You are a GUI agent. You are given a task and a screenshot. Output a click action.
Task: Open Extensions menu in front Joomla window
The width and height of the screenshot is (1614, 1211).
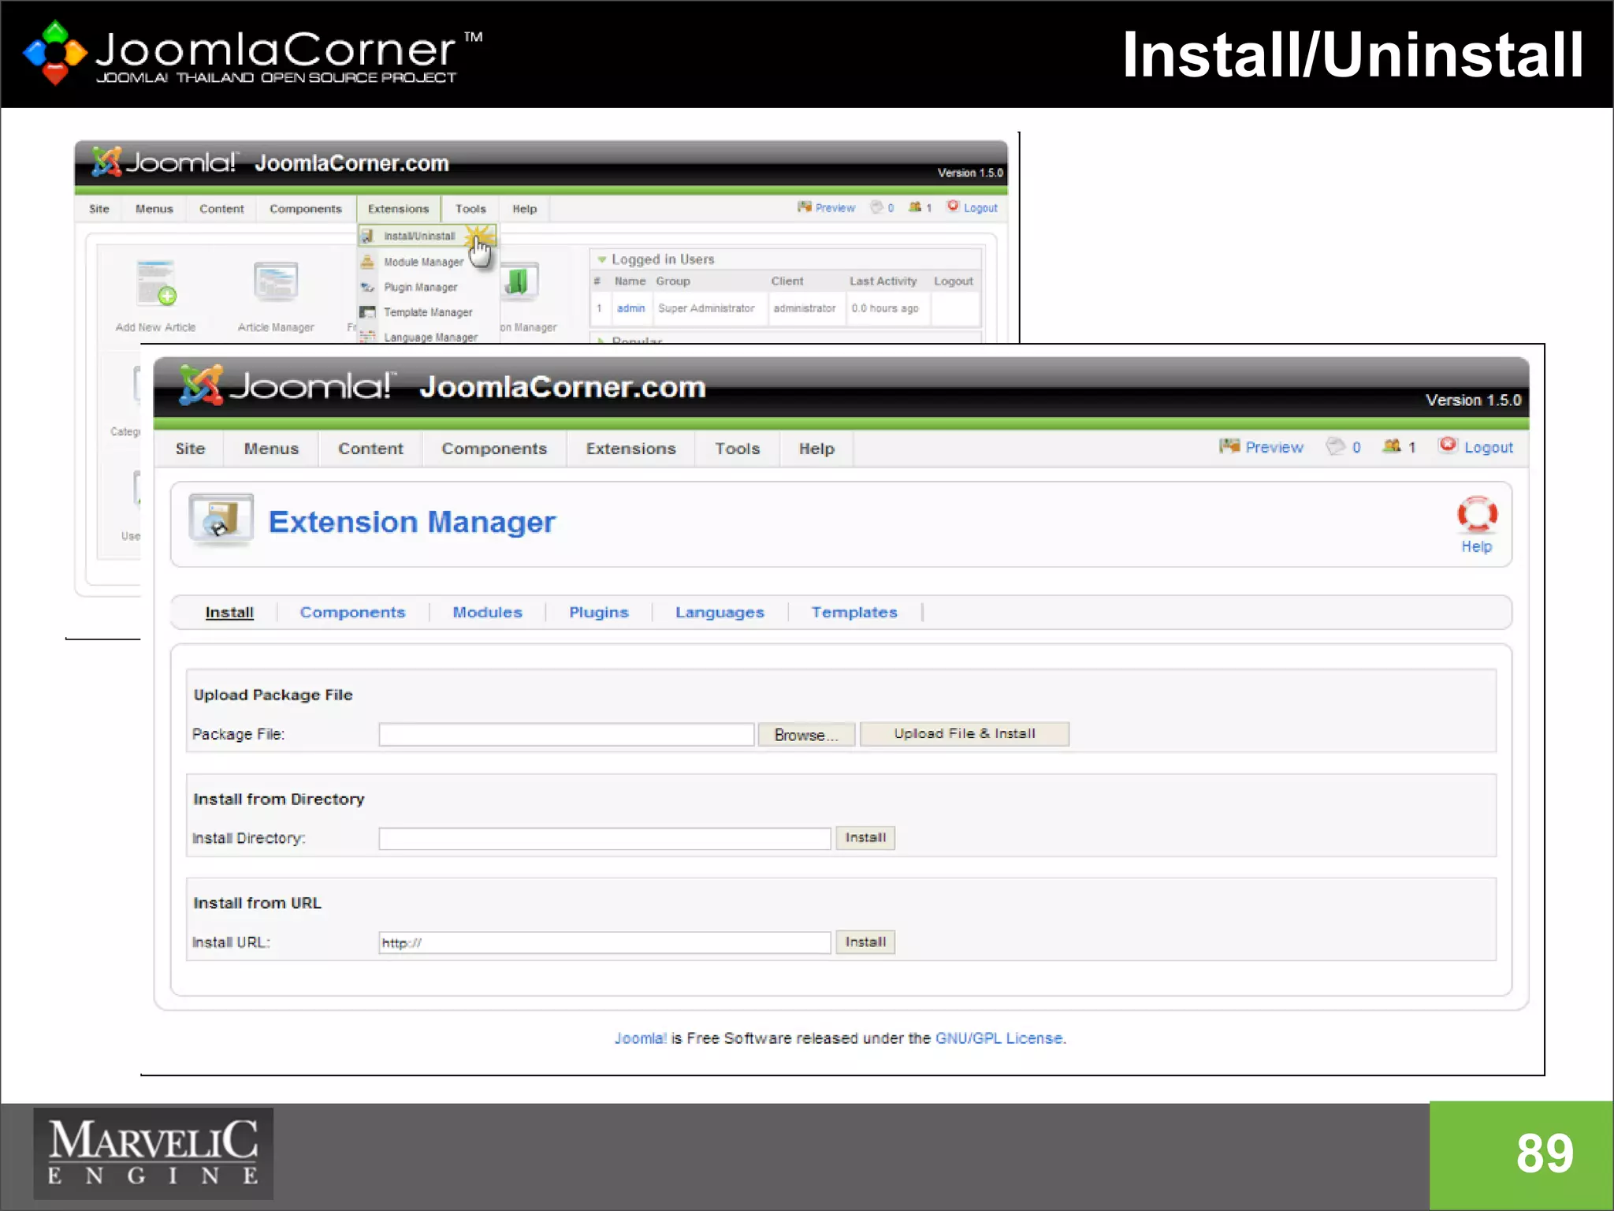(x=630, y=449)
